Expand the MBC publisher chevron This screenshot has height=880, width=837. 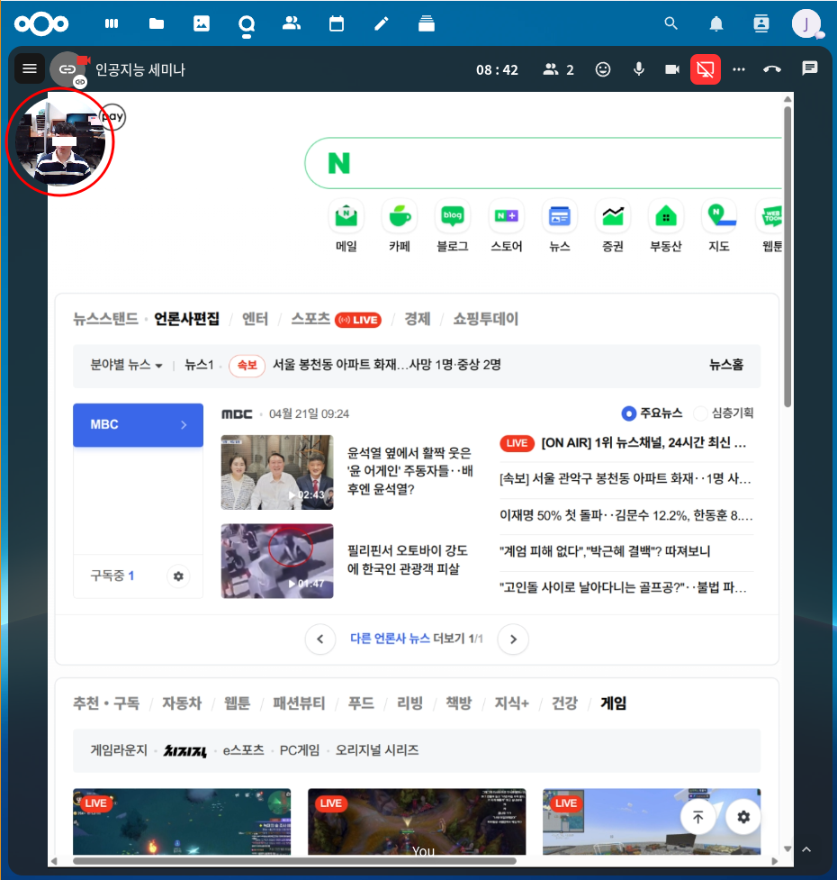point(184,424)
